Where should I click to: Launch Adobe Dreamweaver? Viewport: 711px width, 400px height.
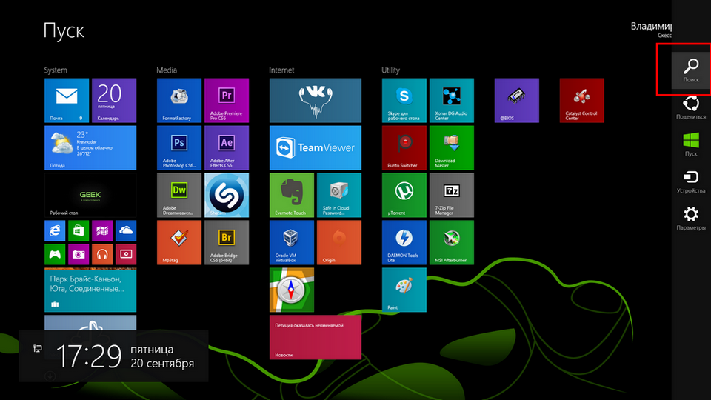point(179,195)
